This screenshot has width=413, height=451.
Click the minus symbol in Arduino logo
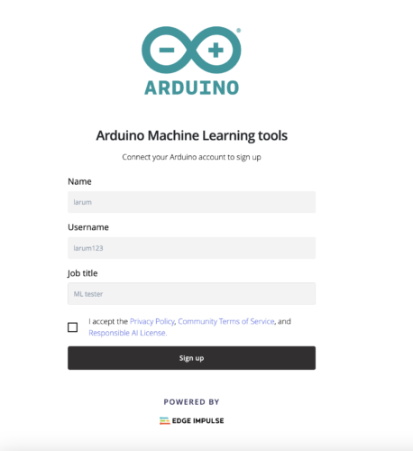[x=167, y=50]
